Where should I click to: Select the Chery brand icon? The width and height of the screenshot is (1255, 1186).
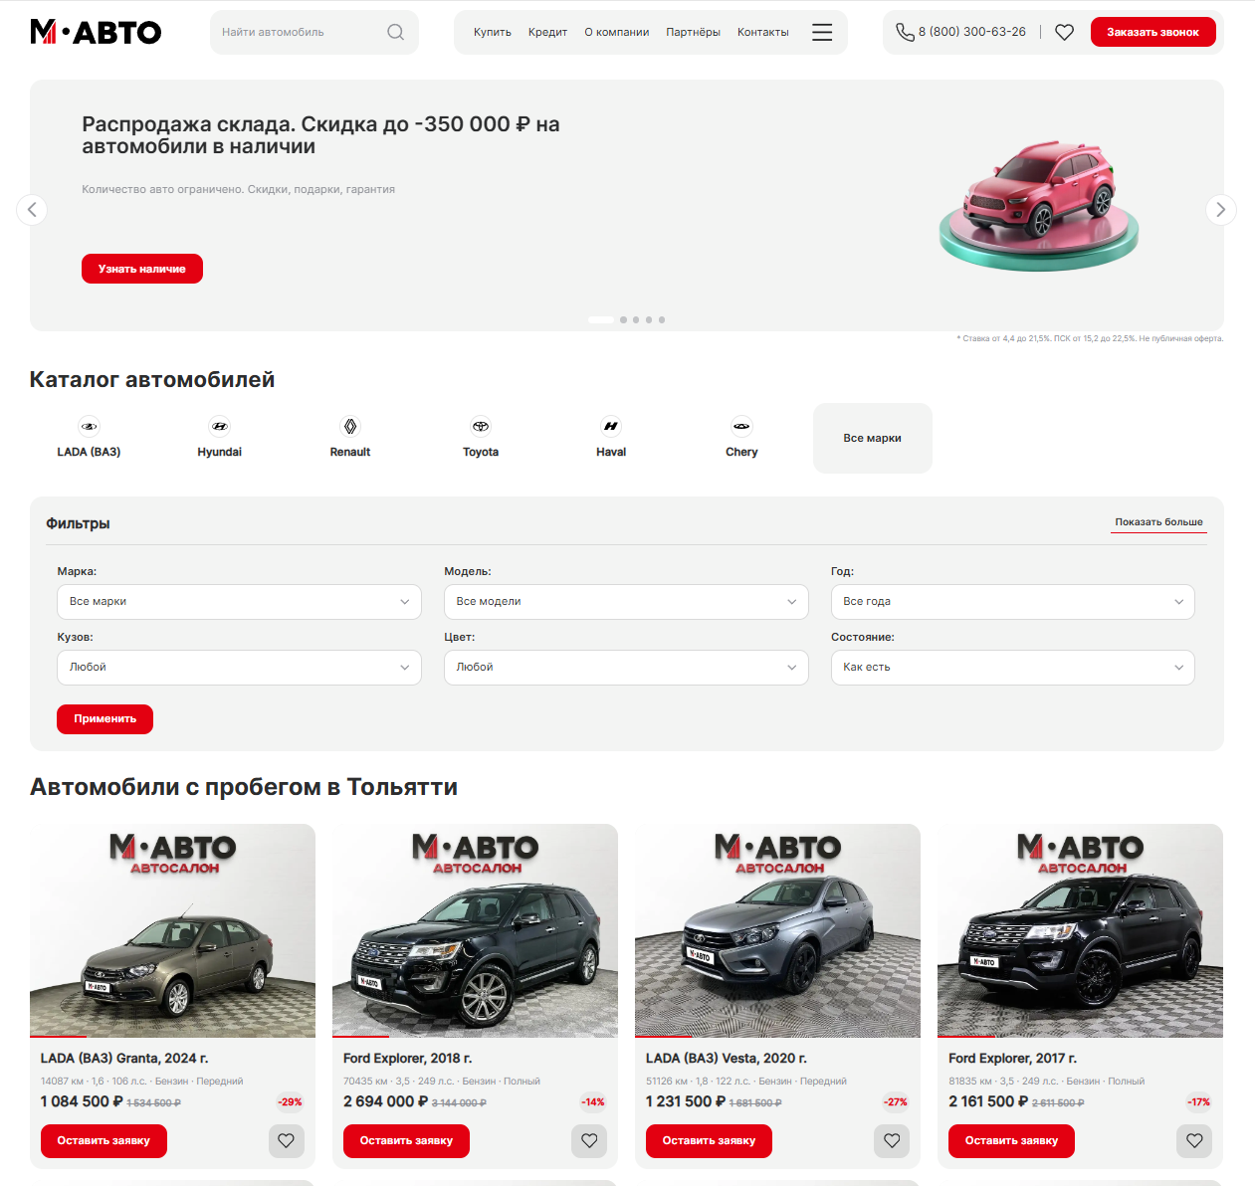tap(741, 426)
